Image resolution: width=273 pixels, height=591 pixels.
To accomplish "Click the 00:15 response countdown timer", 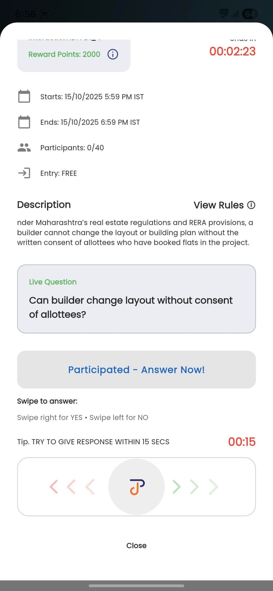I will pyautogui.click(x=241, y=442).
